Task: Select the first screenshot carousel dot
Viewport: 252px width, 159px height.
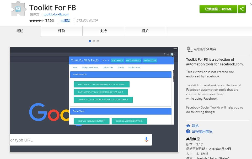Action: 90,41
